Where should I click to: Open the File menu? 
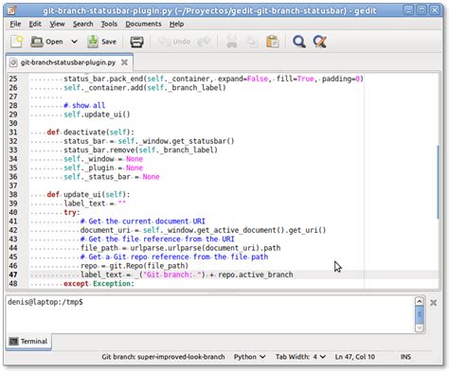point(15,24)
